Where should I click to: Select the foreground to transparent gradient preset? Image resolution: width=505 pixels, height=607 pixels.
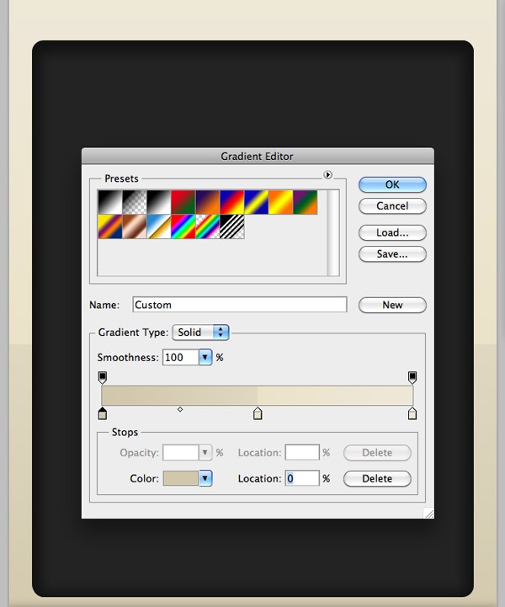[x=135, y=202]
